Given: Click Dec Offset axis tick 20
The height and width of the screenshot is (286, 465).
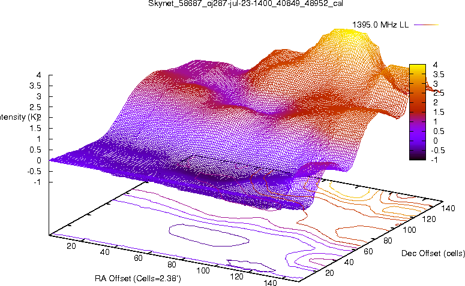Looking at the screenshot, I should click(329, 273).
